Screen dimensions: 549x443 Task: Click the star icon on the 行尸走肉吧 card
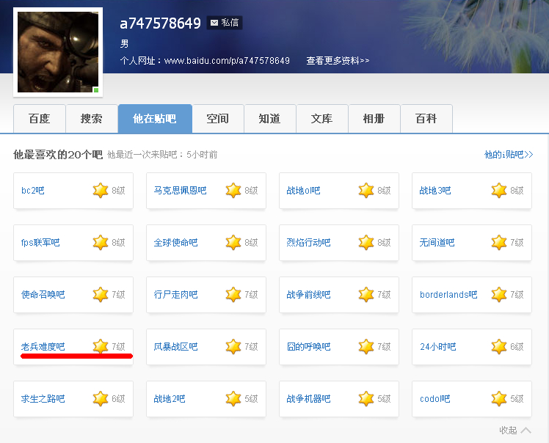click(x=233, y=295)
